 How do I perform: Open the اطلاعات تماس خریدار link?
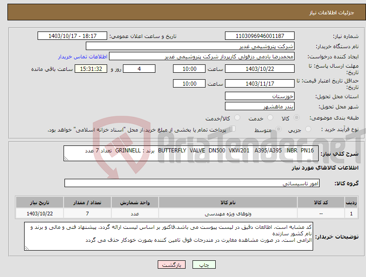(x=83, y=57)
